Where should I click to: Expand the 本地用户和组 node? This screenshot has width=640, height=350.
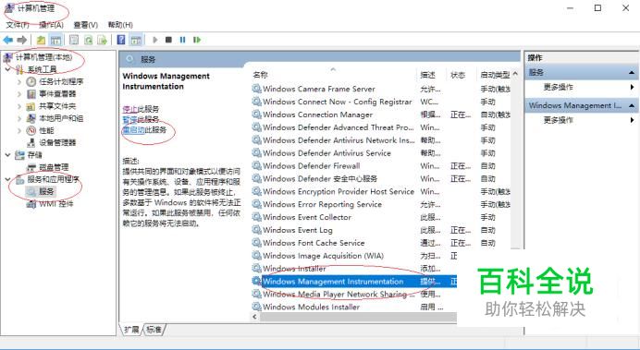pyautogui.click(x=19, y=118)
